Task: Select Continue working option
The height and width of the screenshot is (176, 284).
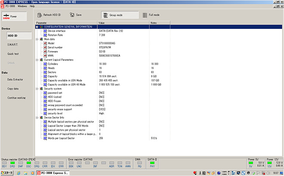Action: point(16,98)
